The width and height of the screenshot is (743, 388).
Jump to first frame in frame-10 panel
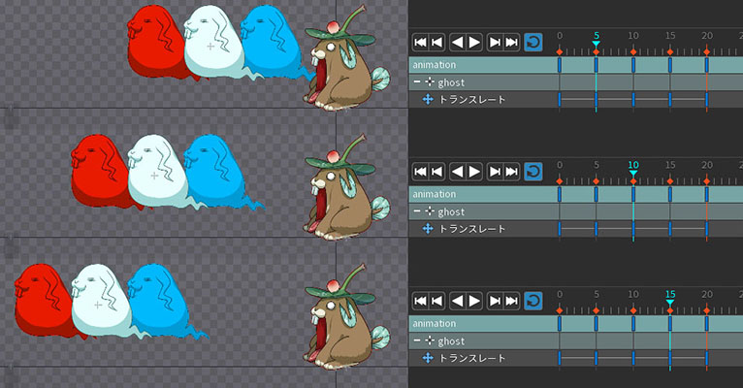pyautogui.click(x=420, y=172)
